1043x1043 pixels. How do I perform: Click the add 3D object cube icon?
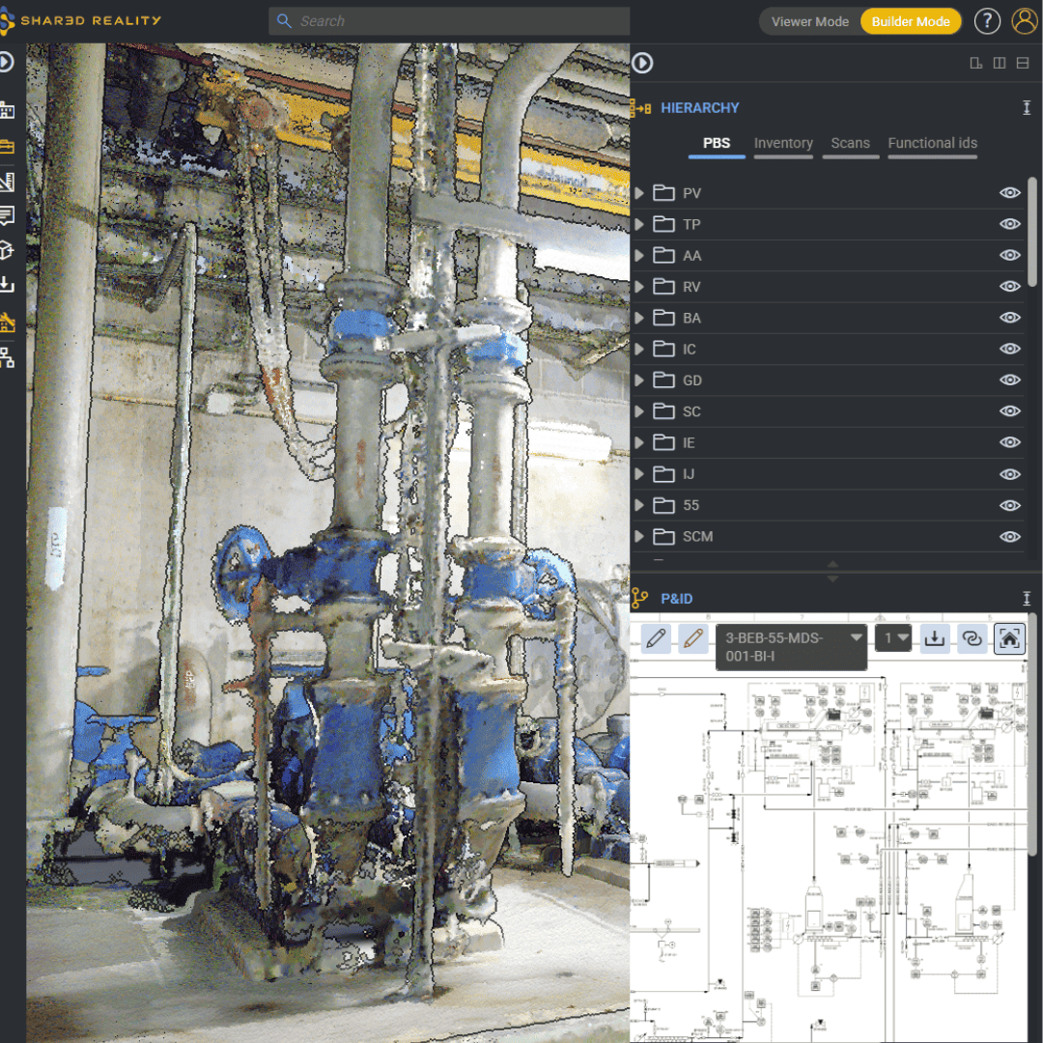(x=7, y=251)
